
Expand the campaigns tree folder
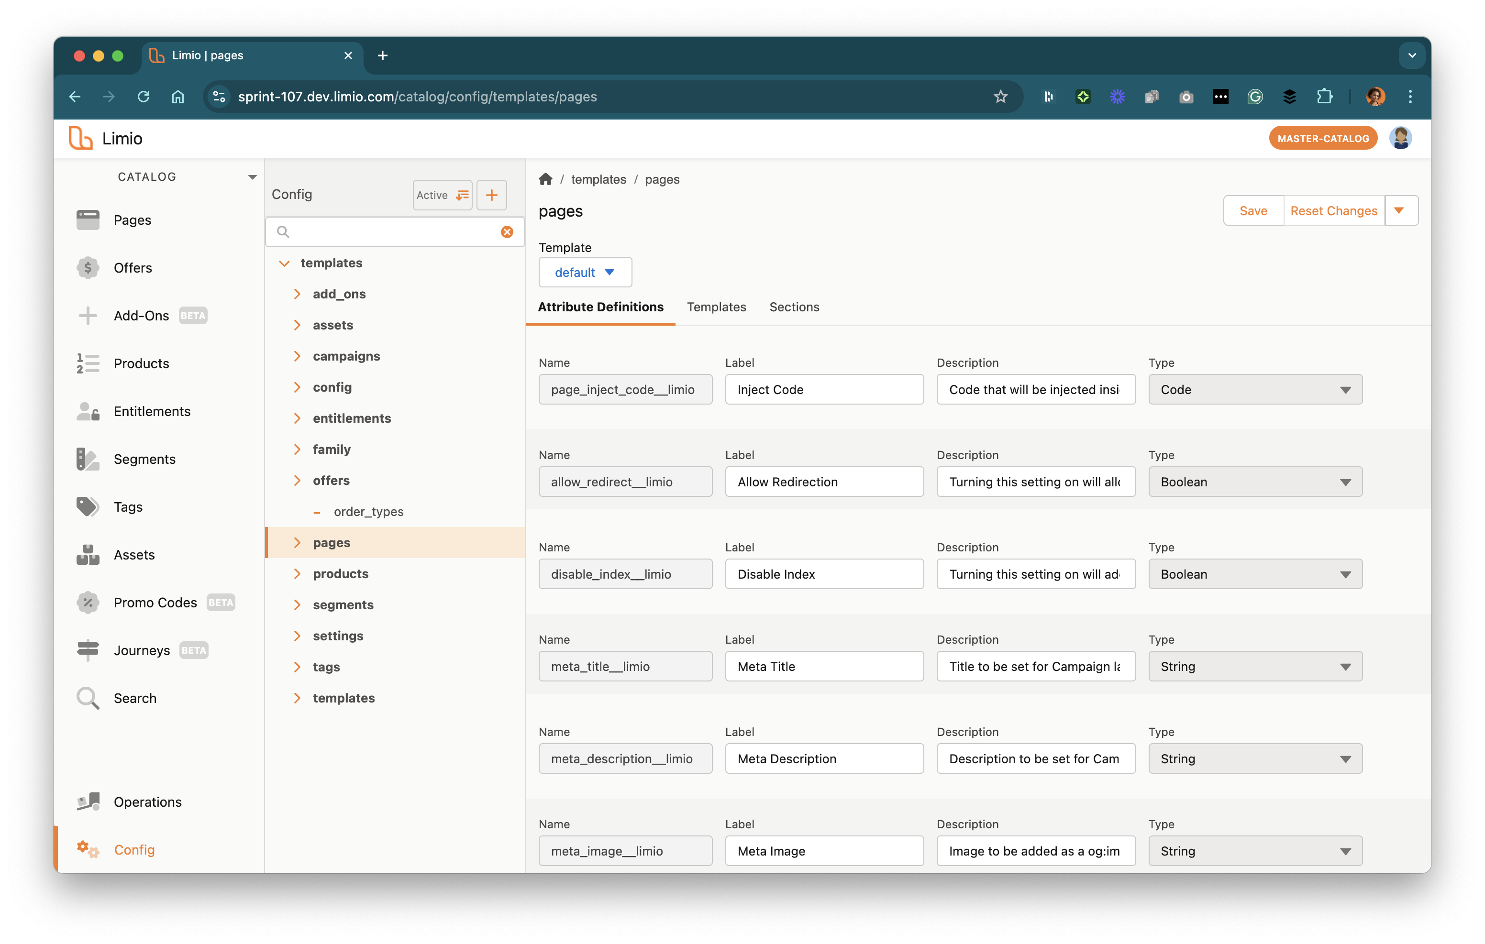click(297, 356)
